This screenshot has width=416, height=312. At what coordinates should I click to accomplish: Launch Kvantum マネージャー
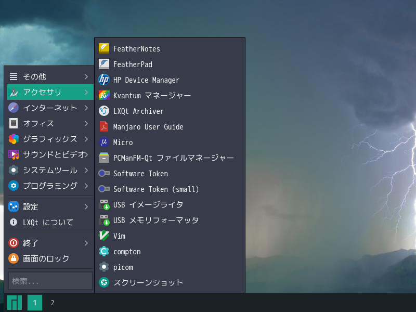click(x=170, y=95)
